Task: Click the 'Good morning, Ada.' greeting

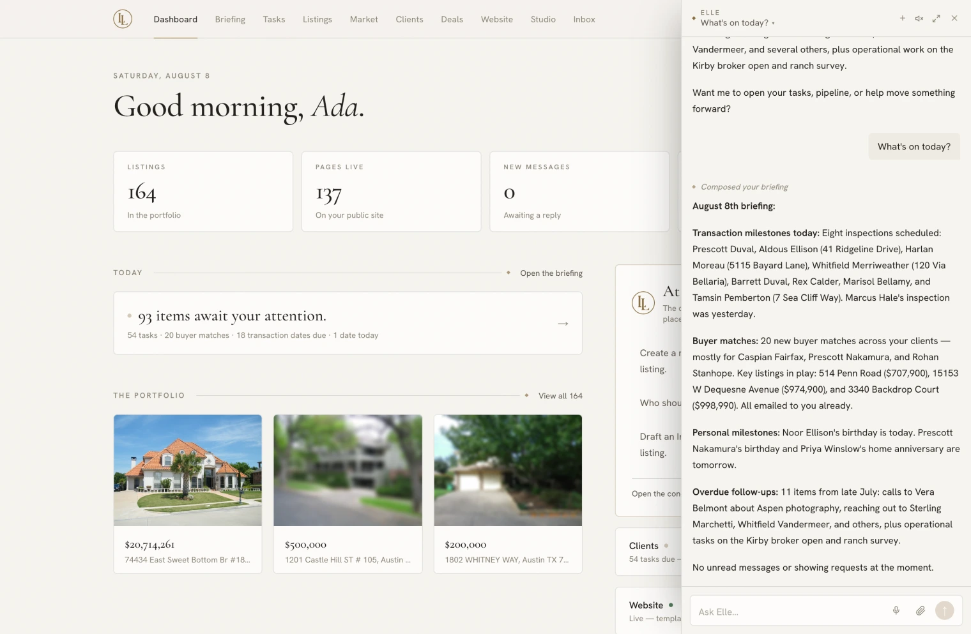Action: click(x=239, y=107)
